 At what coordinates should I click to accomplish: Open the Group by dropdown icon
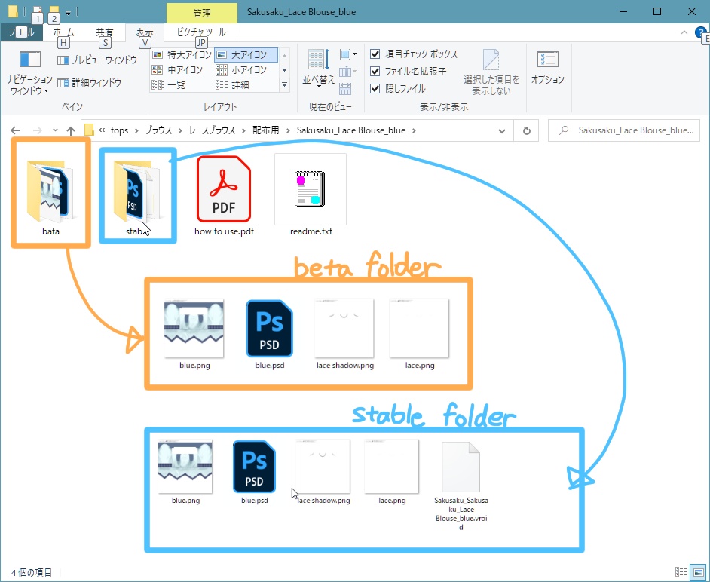pyautogui.click(x=347, y=54)
